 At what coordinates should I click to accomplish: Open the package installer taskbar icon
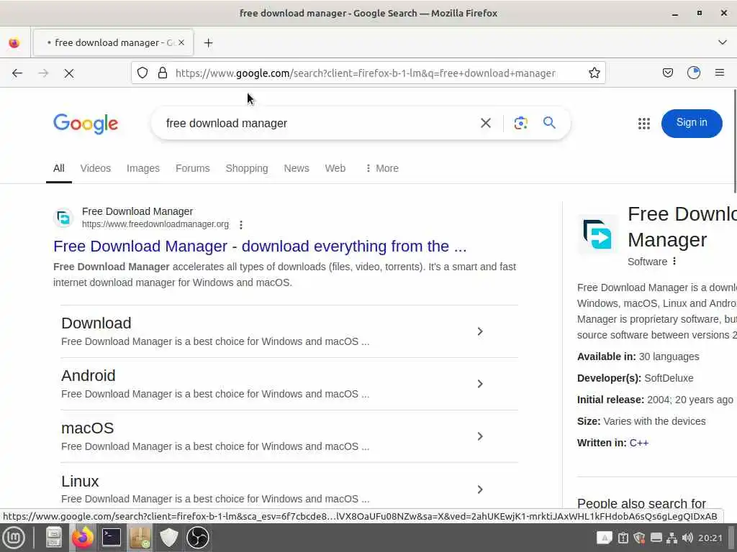click(x=140, y=538)
